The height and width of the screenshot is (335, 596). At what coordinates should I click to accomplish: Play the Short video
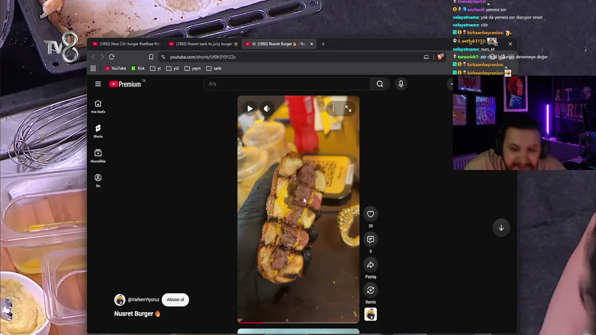click(250, 109)
